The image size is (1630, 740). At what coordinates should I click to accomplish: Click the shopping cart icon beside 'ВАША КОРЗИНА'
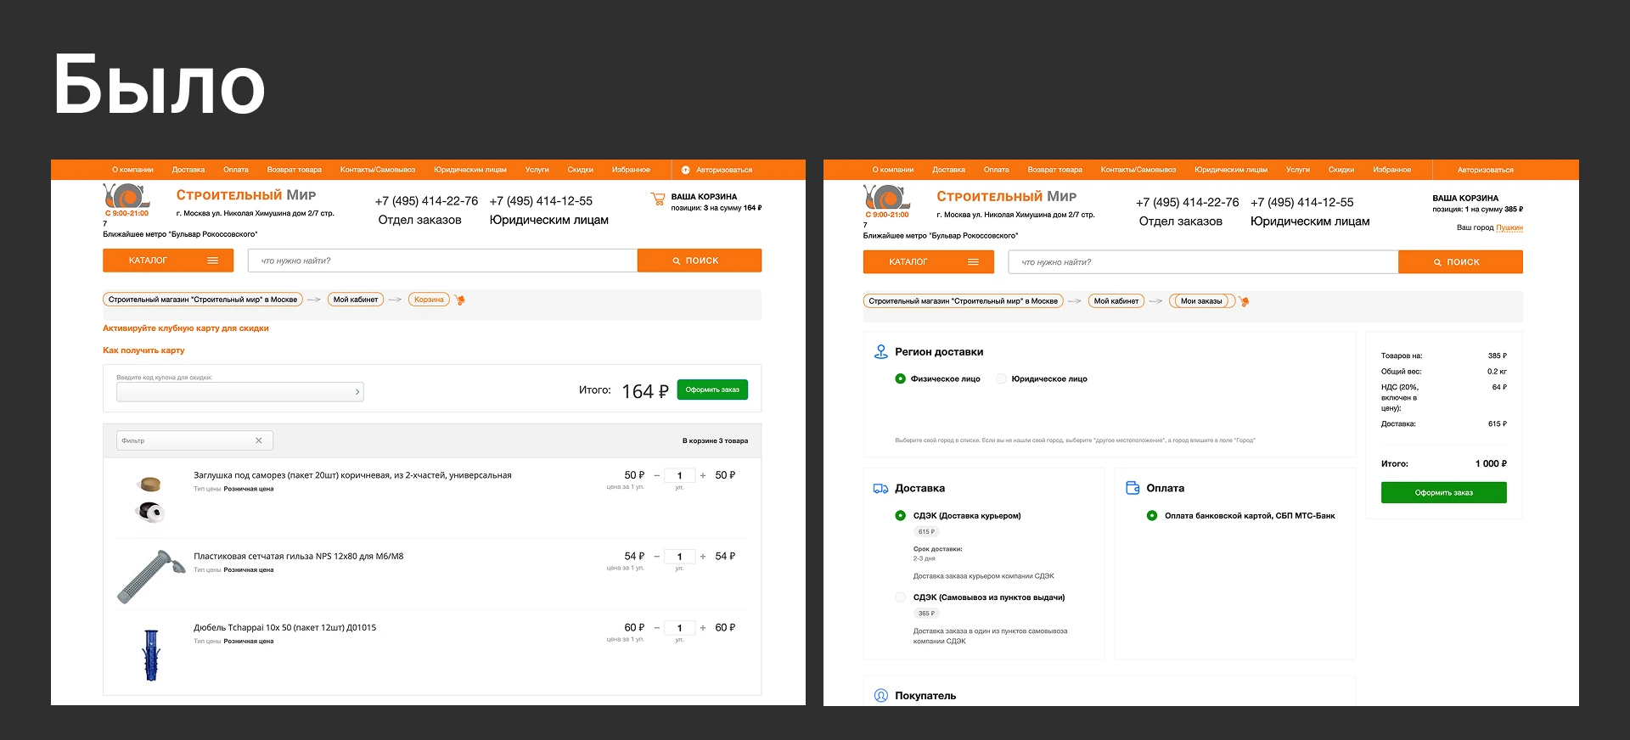657,200
